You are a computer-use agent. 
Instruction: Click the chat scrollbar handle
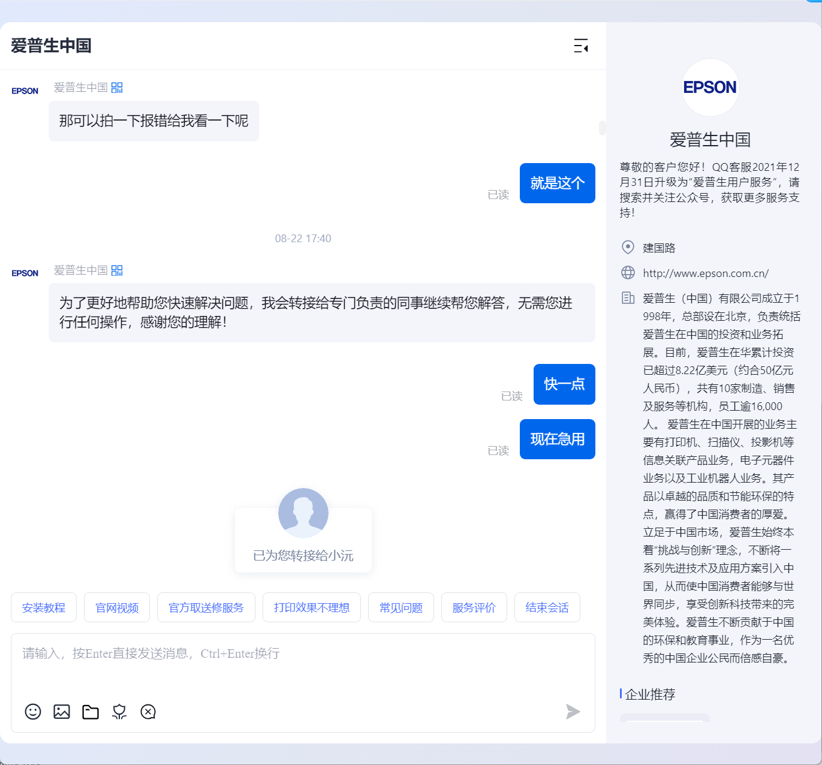click(602, 128)
